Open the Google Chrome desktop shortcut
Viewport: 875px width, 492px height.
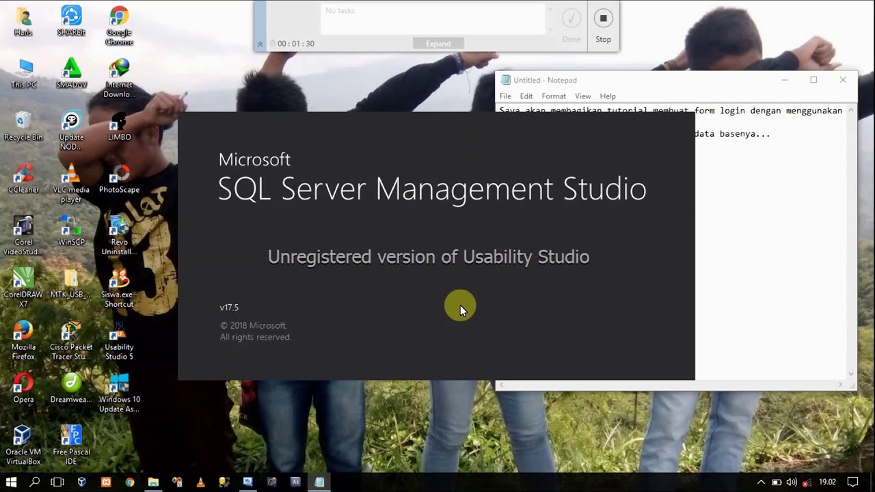(119, 26)
